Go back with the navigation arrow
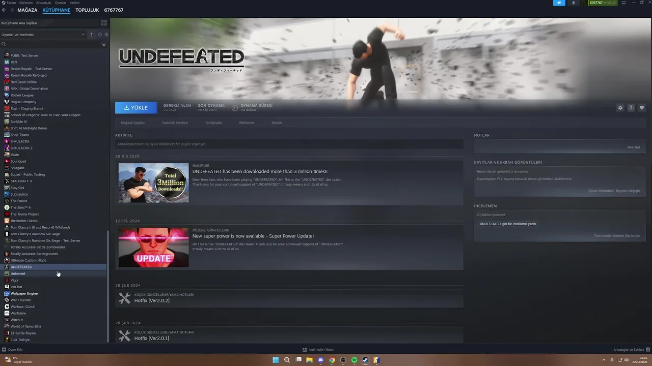This screenshot has height=366, width=652. pyautogui.click(x=4, y=10)
